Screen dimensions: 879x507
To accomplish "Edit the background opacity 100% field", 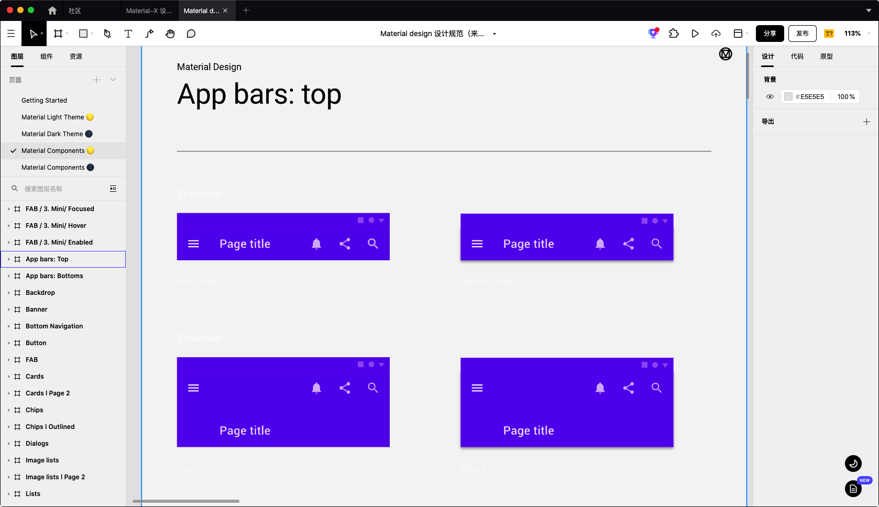I will [x=846, y=96].
